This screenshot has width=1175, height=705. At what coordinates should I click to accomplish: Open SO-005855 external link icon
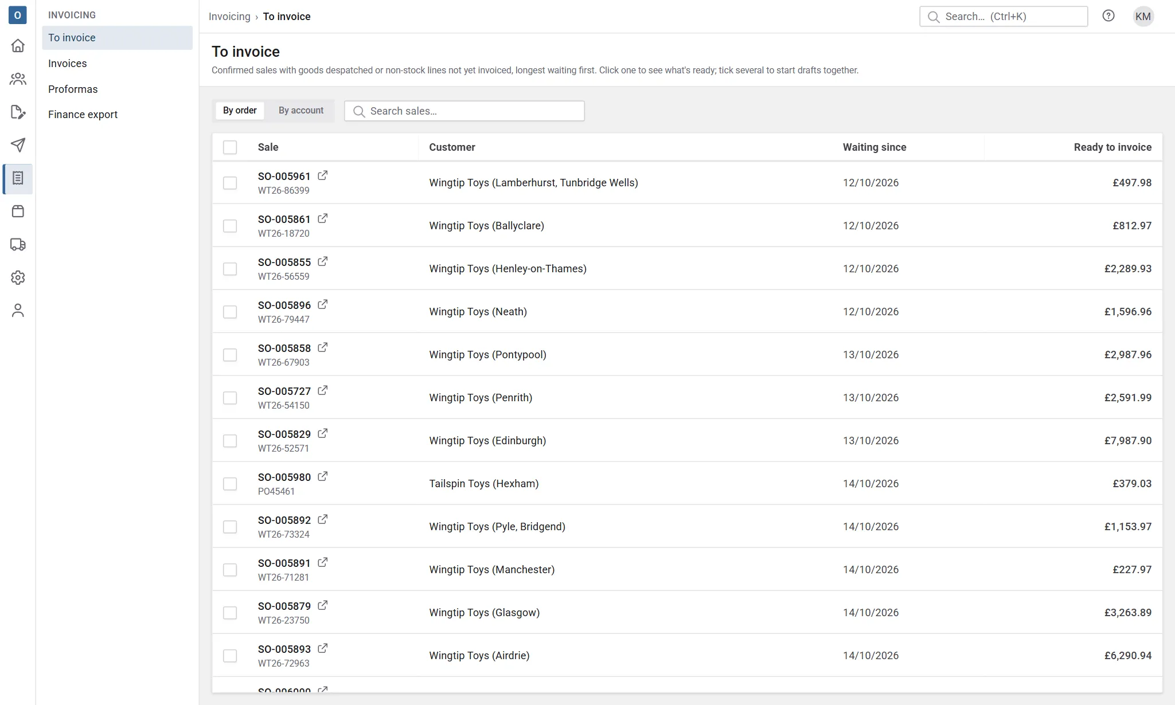click(323, 261)
